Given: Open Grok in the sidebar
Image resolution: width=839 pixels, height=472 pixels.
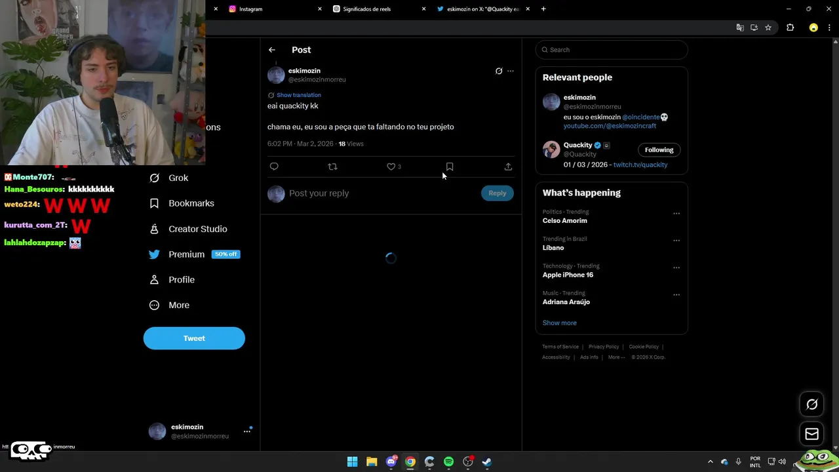Looking at the screenshot, I should [x=168, y=178].
